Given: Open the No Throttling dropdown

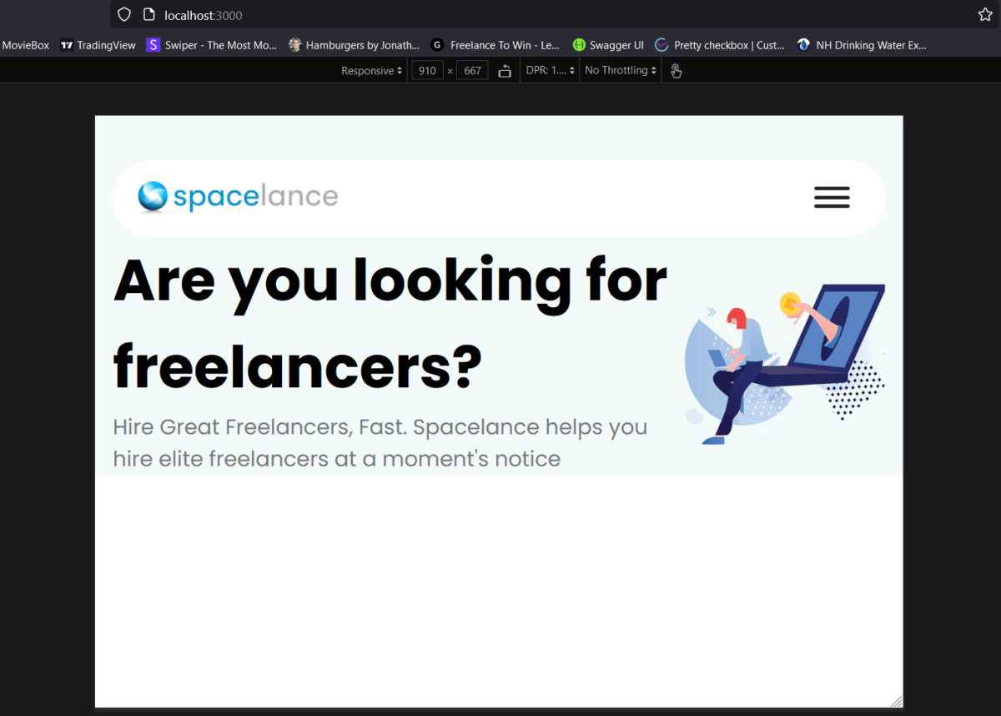Looking at the screenshot, I should [x=620, y=71].
